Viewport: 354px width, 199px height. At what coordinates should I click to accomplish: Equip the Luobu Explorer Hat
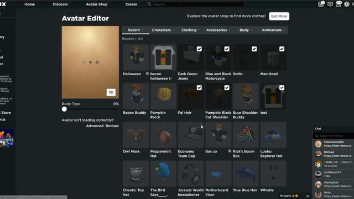click(x=273, y=135)
